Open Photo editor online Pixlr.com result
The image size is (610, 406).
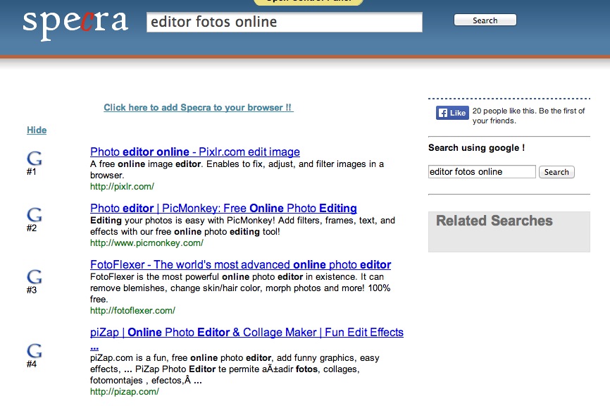click(195, 152)
